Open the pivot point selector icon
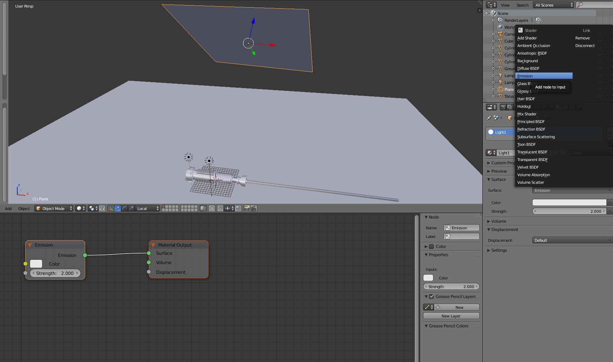 tap(93, 208)
